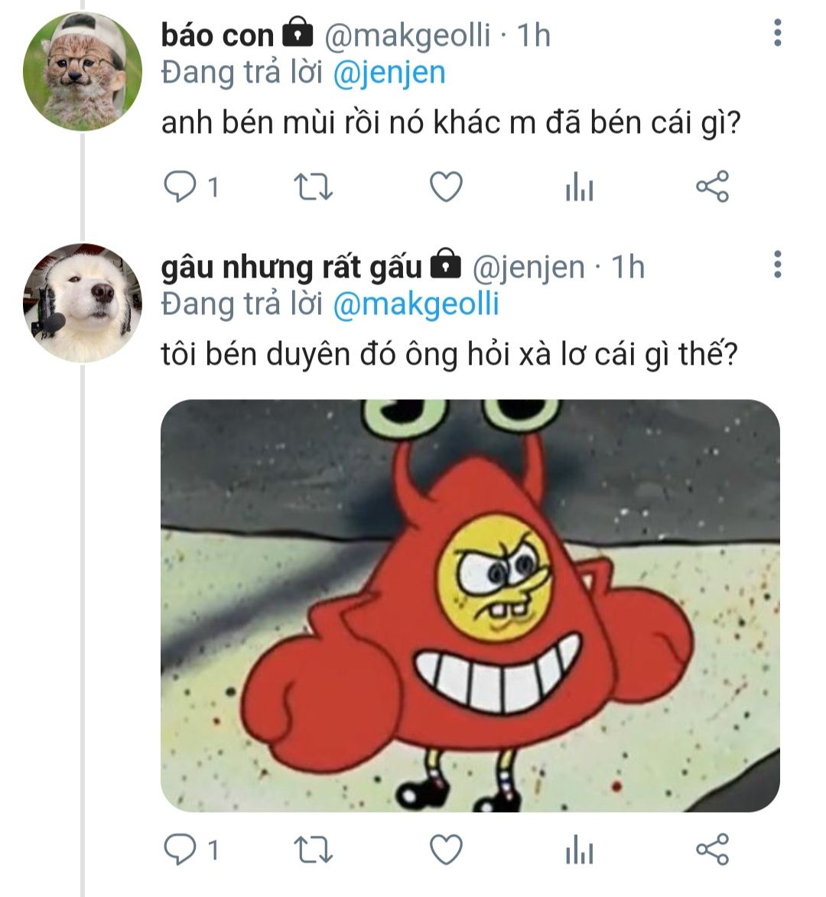
Task: Share the tweet with the crab meme
Action: click(712, 850)
